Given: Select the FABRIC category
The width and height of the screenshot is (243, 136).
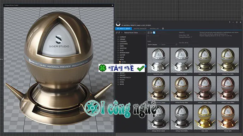Looking at the screenshot, I should (x=122, y=46).
